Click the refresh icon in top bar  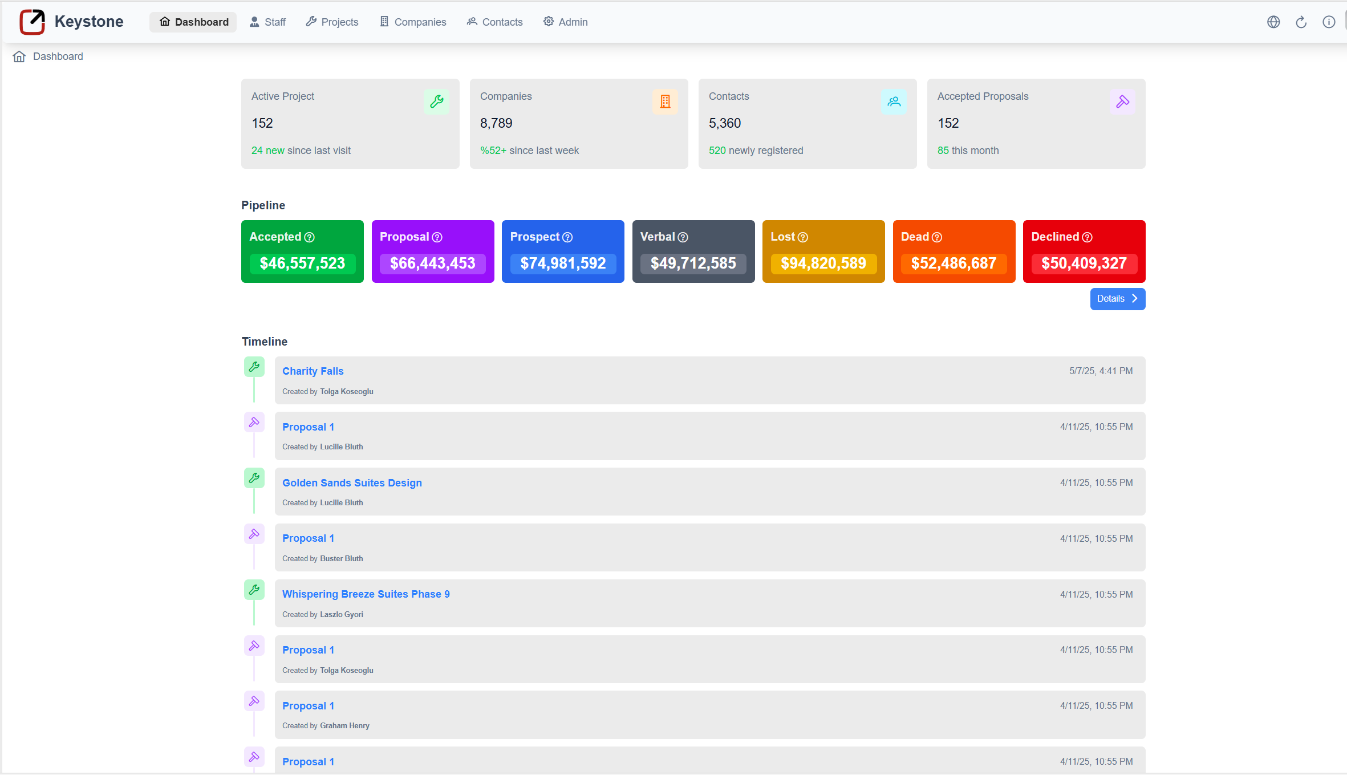(1301, 22)
